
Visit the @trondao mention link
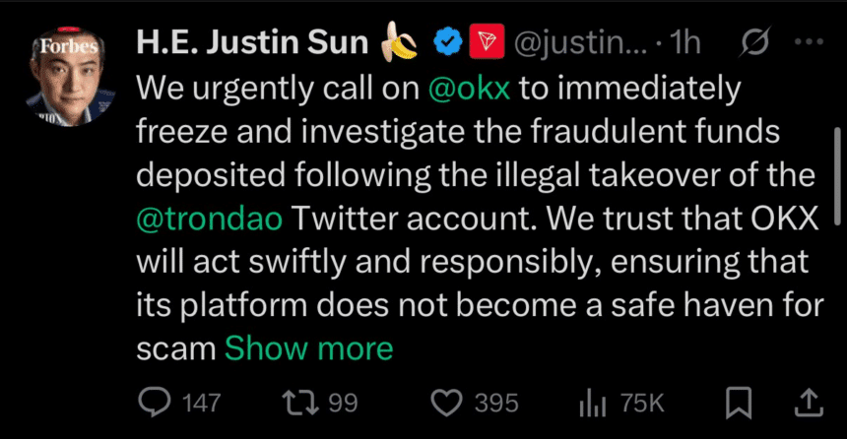coord(210,218)
